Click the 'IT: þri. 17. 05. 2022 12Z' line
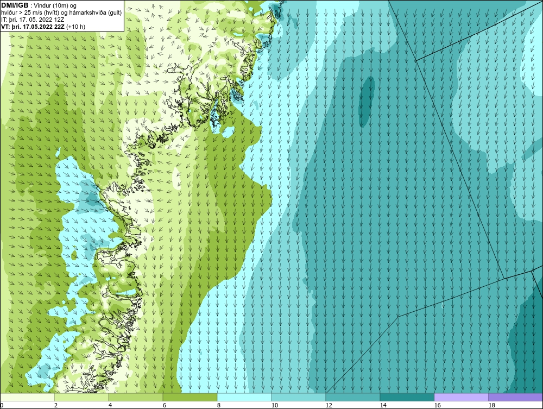The height and width of the screenshot is (409, 543). point(33,20)
